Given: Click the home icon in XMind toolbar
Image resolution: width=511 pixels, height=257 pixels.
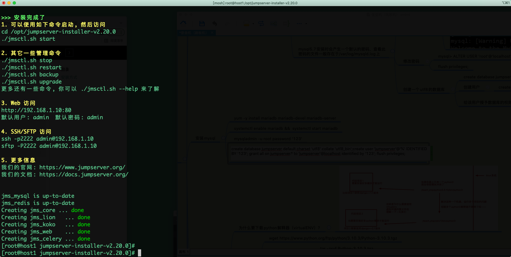Looking at the screenshot, I should click(183, 24).
